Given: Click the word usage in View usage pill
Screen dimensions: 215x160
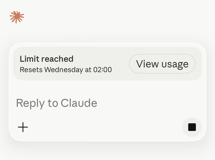Looking at the screenshot, I should click(175, 64).
